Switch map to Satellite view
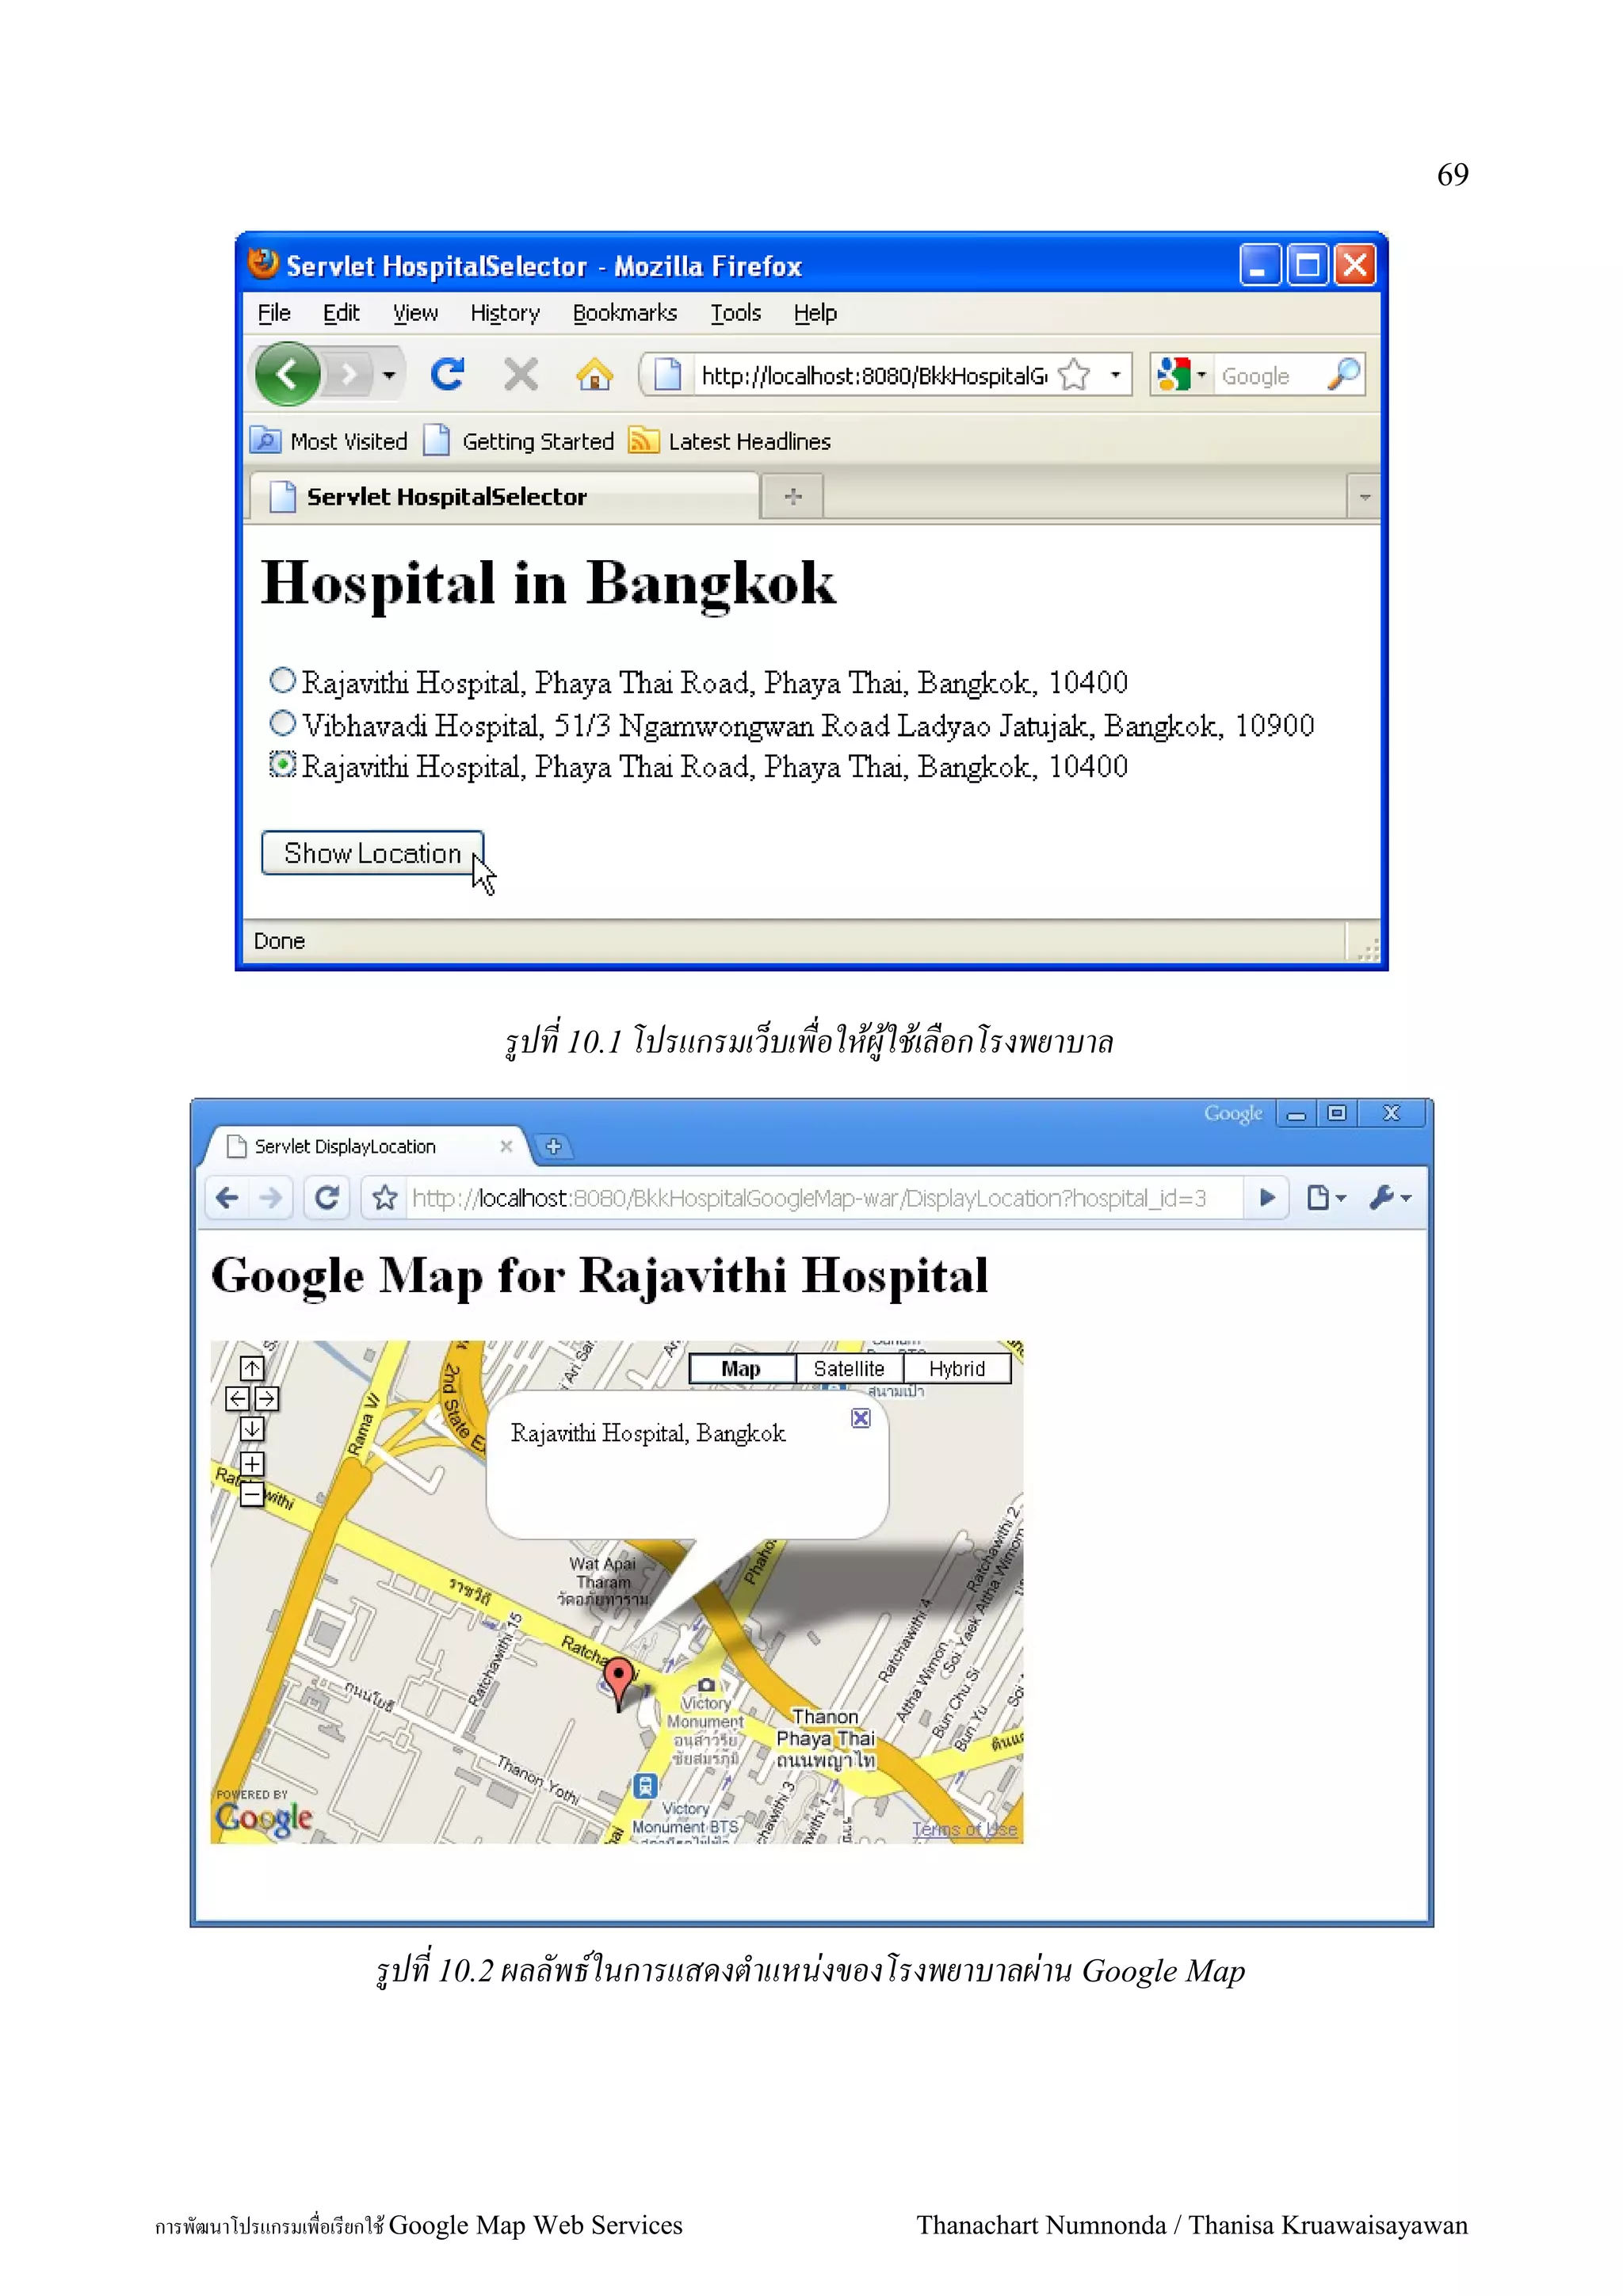This screenshot has height=2296, width=1623. (848, 1369)
